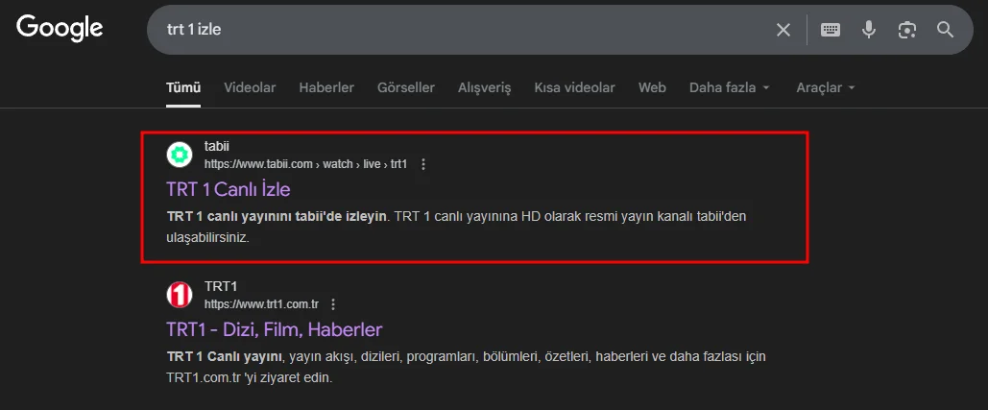This screenshot has width=988, height=410.
Task: Open the on-screen keyboard input tool
Action: pyautogui.click(x=831, y=30)
